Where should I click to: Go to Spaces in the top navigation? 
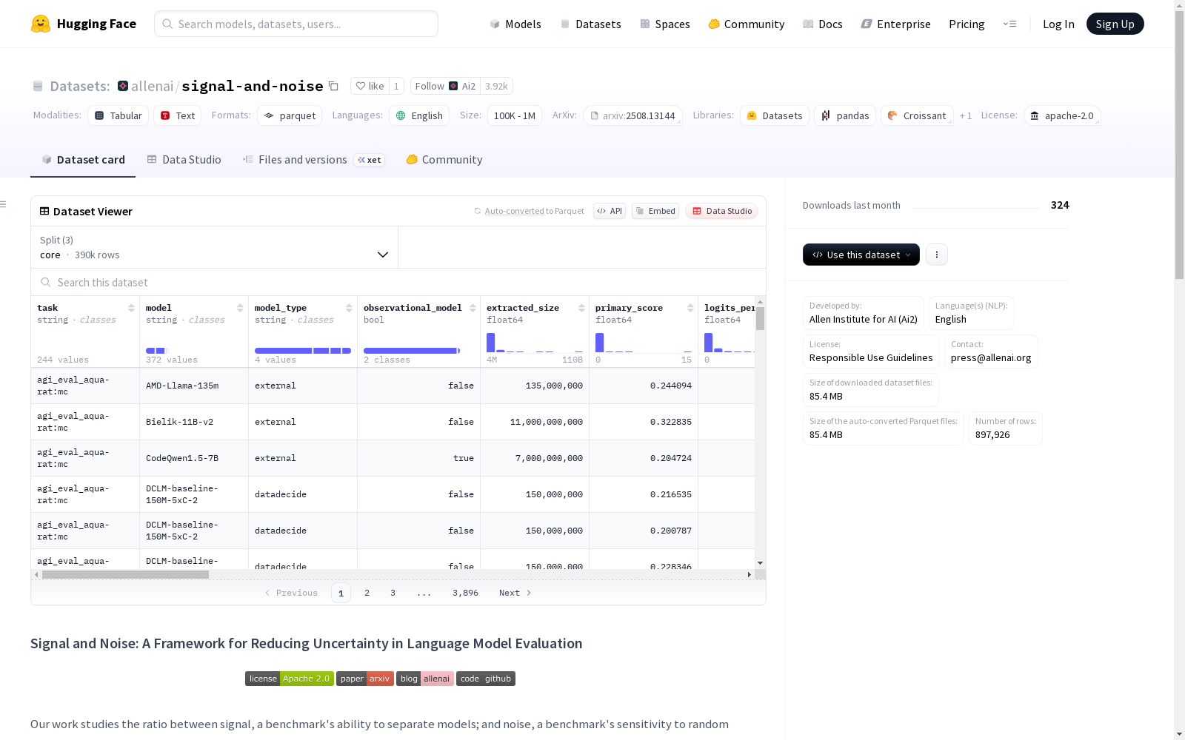click(664, 24)
